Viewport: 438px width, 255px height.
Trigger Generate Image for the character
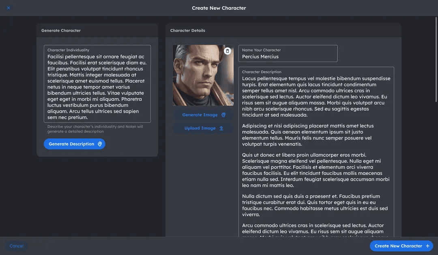[x=200, y=115]
